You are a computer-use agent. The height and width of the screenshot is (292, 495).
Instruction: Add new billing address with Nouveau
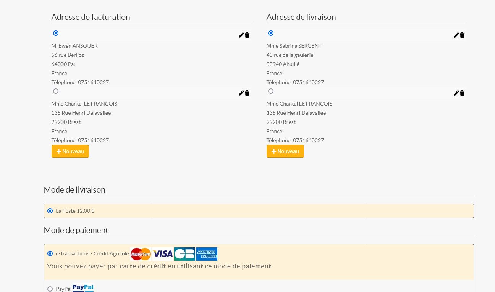70,151
